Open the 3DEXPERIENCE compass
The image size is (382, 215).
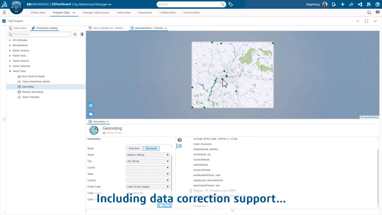pyautogui.click(x=16, y=7)
